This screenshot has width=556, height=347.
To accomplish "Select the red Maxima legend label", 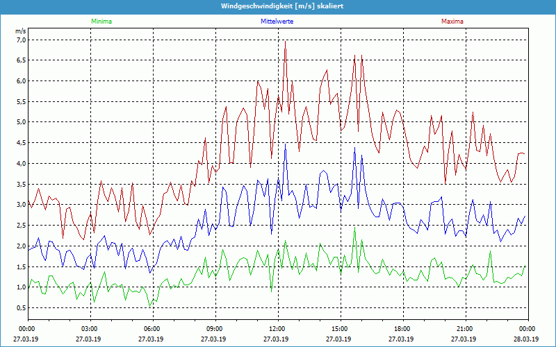I will tap(452, 22).
